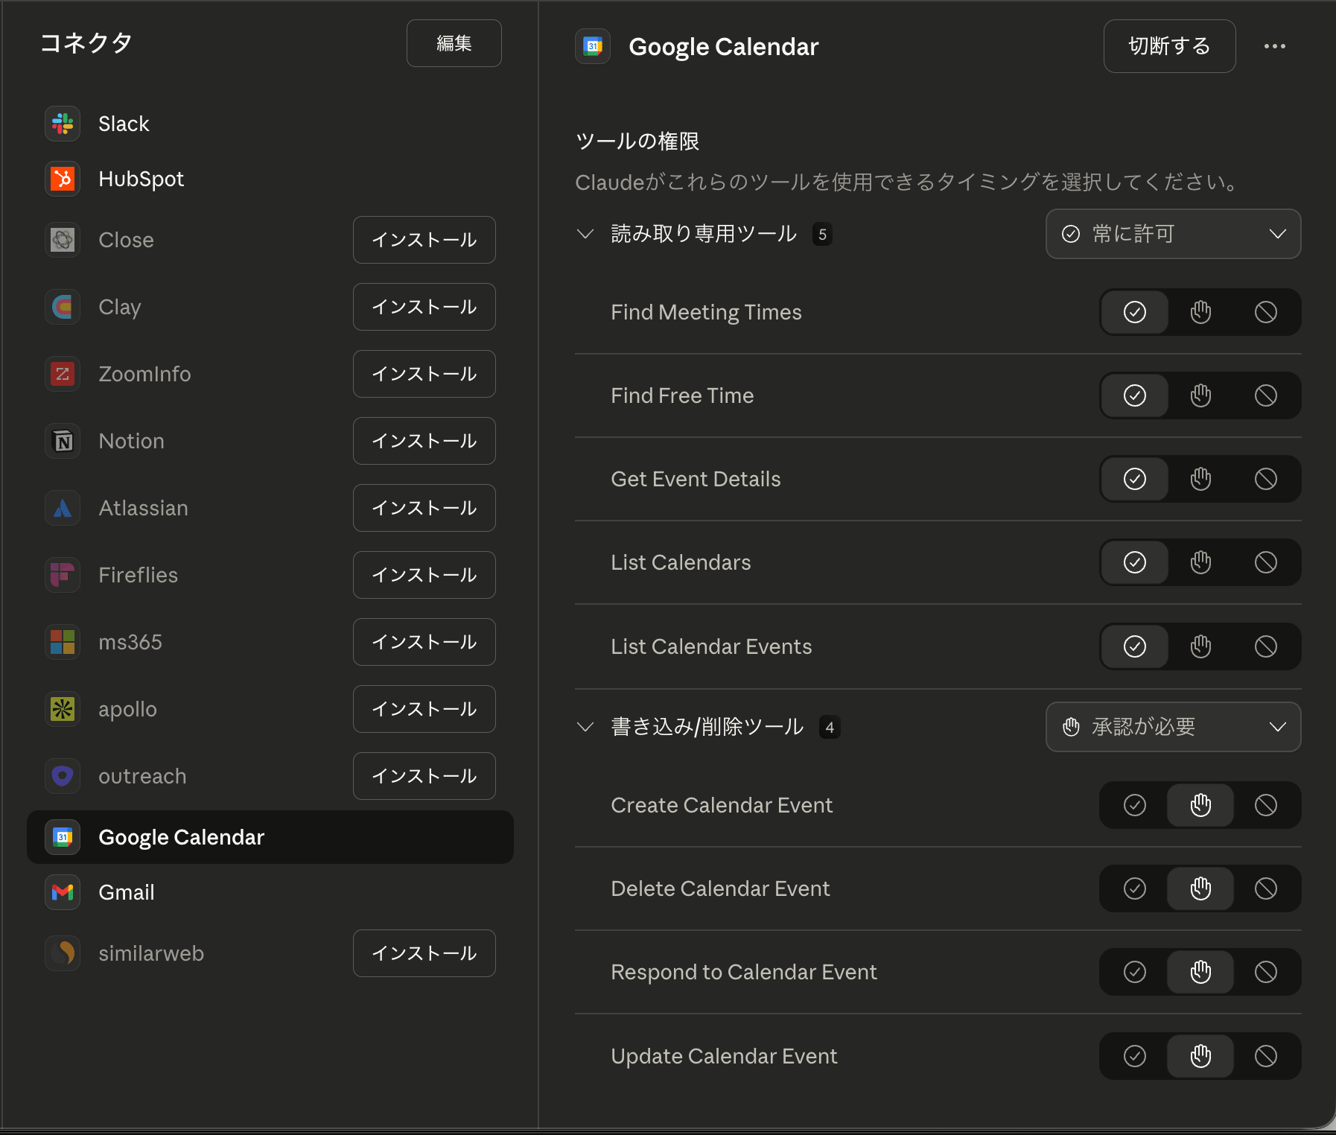Set Update Calendar Event to always allow

point(1134,1056)
